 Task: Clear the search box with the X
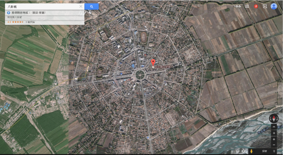(x=81, y=7)
